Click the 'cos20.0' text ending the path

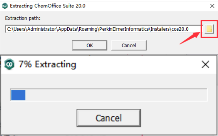(x=180, y=29)
